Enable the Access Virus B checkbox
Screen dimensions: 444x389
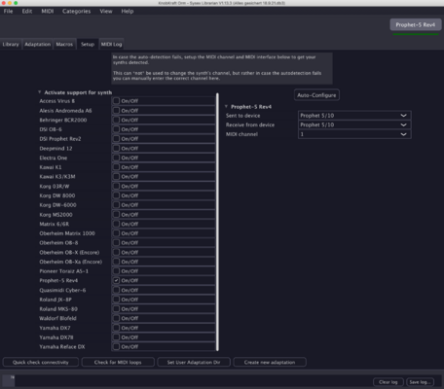coord(116,101)
